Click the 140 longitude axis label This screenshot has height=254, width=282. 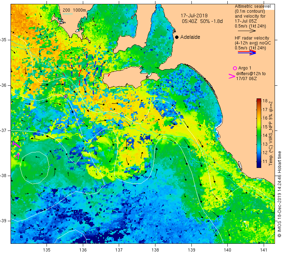[x=227, y=250]
